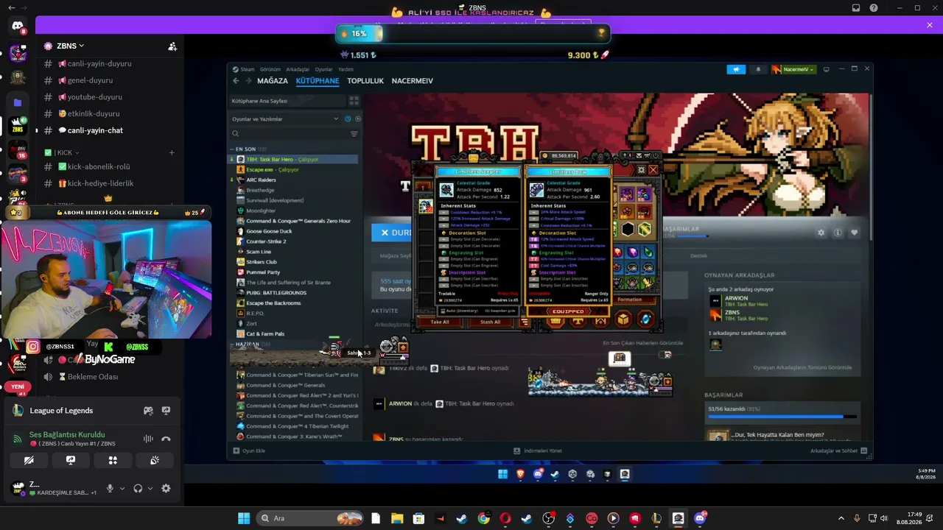Open Discord user settings gear
This screenshot has height=530, width=943.
point(166,488)
